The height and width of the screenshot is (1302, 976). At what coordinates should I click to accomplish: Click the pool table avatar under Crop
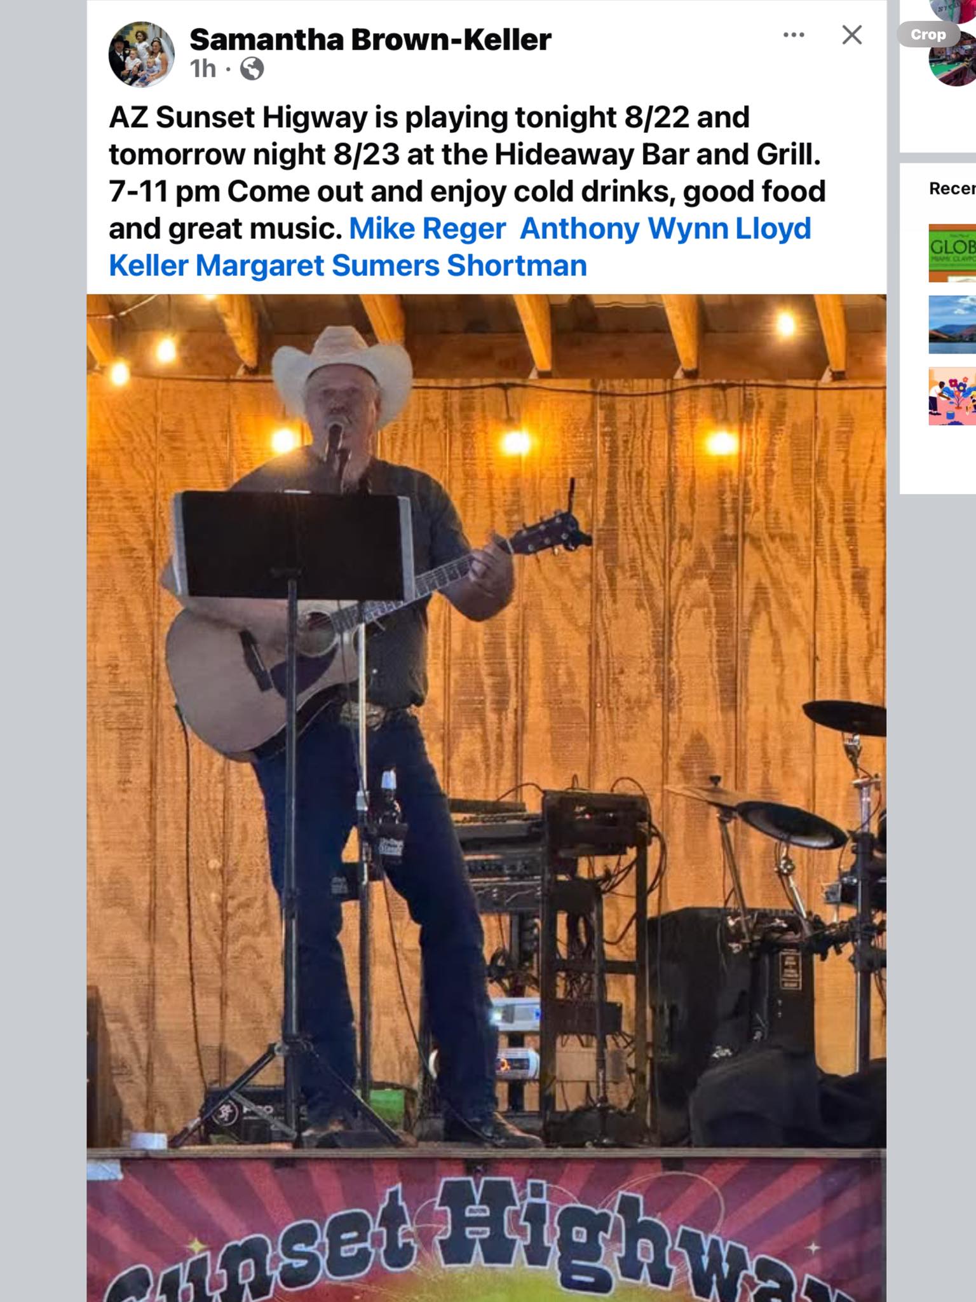point(952,64)
